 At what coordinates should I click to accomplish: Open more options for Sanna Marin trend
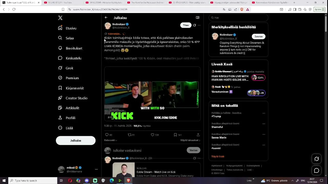(x=264, y=134)
